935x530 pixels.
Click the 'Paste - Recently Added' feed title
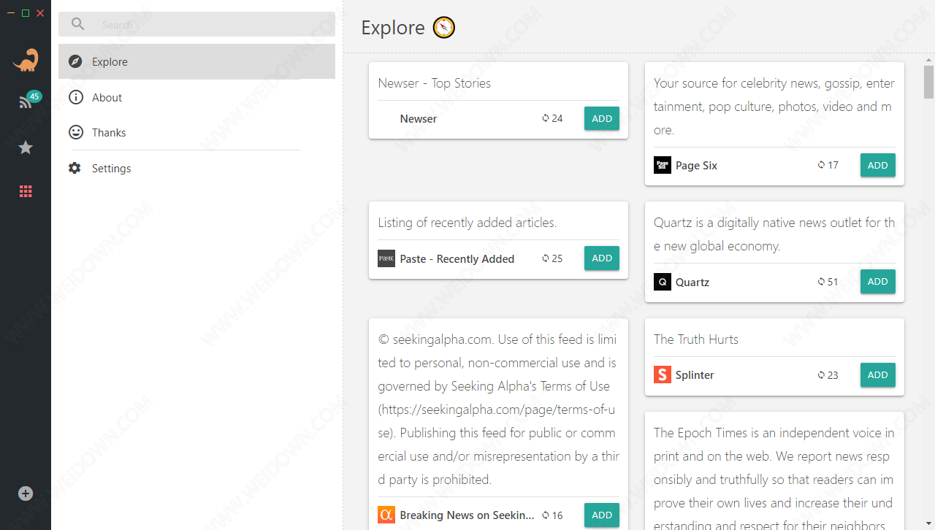[x=457, y=259]
